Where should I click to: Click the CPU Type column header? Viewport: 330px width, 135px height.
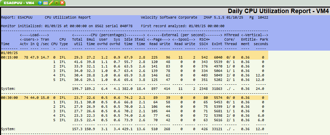click(63, 42)
